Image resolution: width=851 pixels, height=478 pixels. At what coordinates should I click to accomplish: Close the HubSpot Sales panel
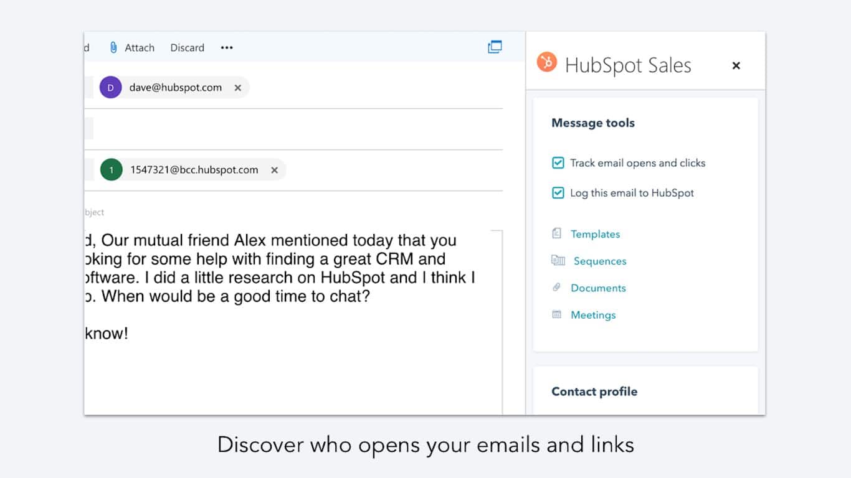736,65
